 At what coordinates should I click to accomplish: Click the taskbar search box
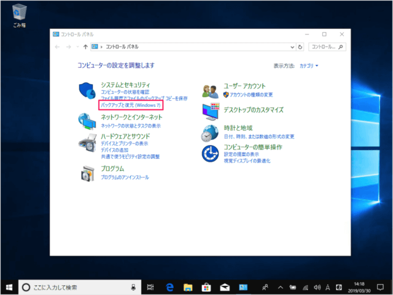(80, 287)
